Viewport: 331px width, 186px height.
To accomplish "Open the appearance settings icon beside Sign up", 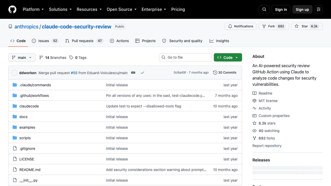I will (319, 9).
